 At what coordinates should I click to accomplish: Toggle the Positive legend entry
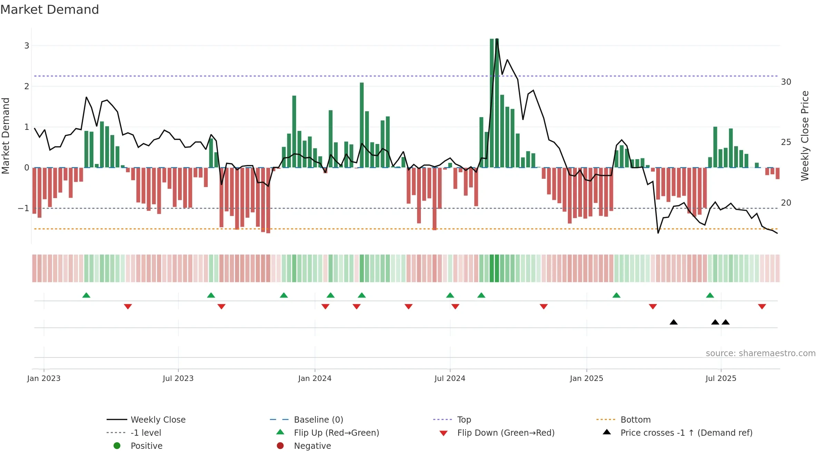pos(138,446)
